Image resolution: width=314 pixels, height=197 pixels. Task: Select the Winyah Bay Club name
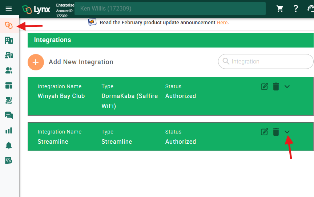(61, 96)
